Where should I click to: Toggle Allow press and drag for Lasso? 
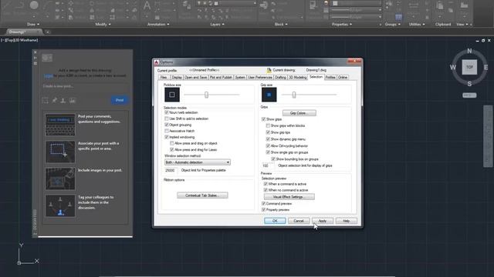tap(172, 150)
